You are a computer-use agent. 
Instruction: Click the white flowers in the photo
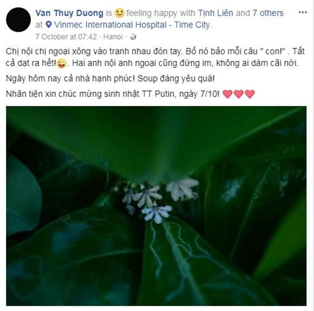pos(158,200)
